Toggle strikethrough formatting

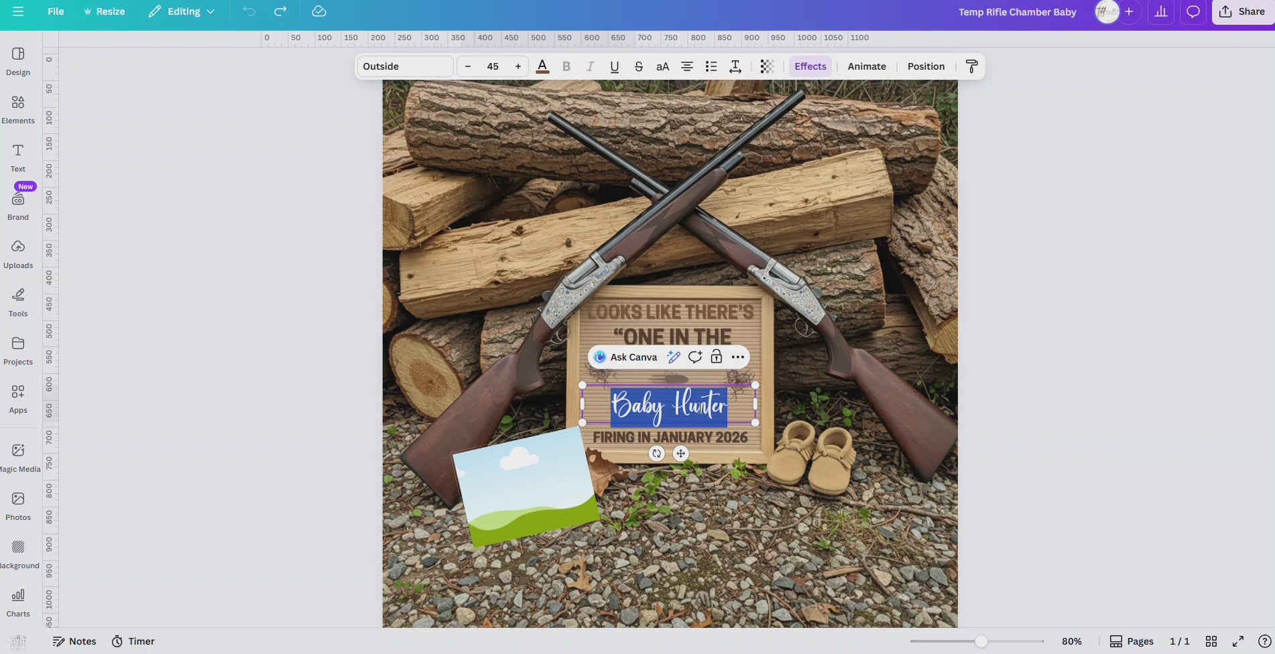click(638, 66)
